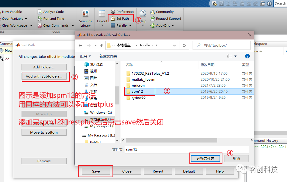Screen dimensions: 287x182
Task: Click inside the 文件夹 name input field
Action: pyautogui.click(x=187, y=149)
